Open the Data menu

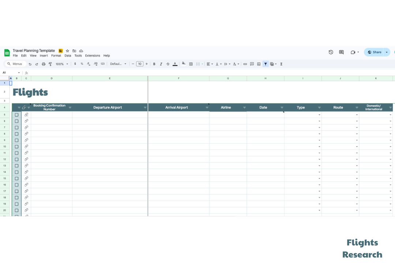coord(68,56)
